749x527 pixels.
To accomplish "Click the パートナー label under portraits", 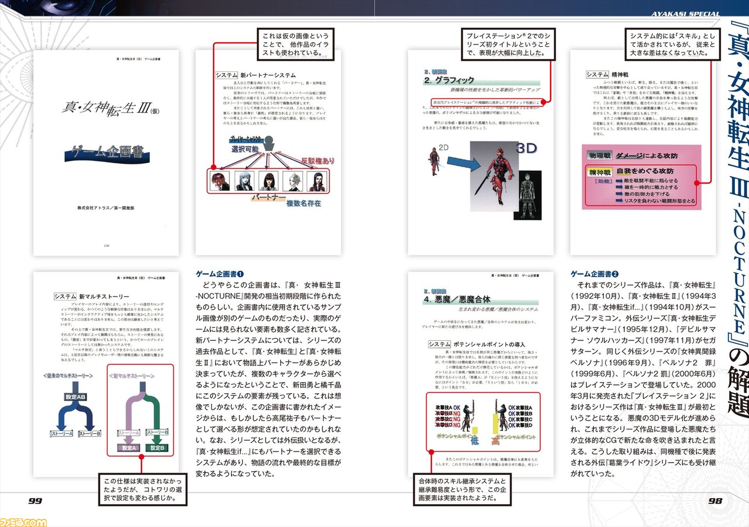I will [268, 199].
